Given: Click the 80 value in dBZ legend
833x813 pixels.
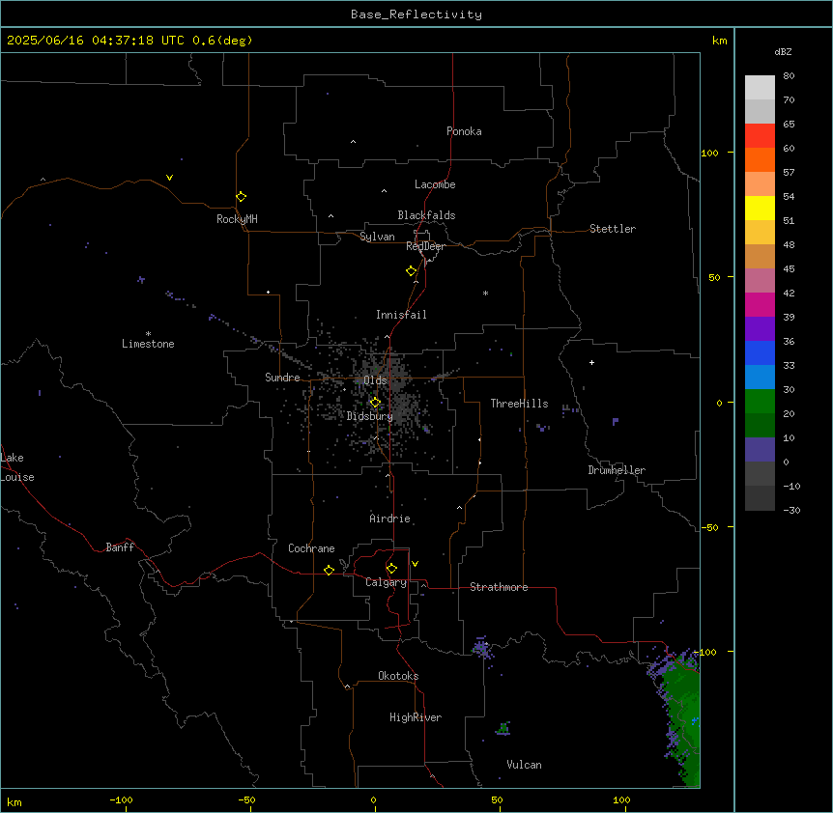Looking at the screenshot, I should (x=789, y=76).
